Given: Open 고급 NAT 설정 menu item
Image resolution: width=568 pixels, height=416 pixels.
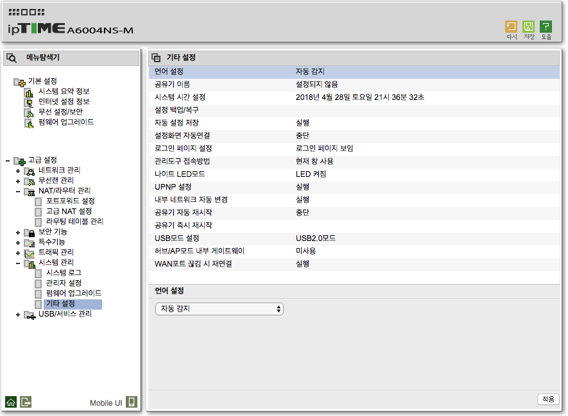Looking at the screenshot, I should (69, 211).
